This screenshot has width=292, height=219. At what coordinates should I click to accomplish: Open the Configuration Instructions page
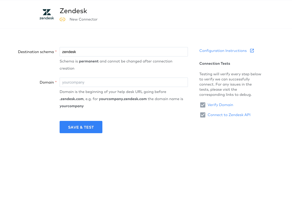223,50
